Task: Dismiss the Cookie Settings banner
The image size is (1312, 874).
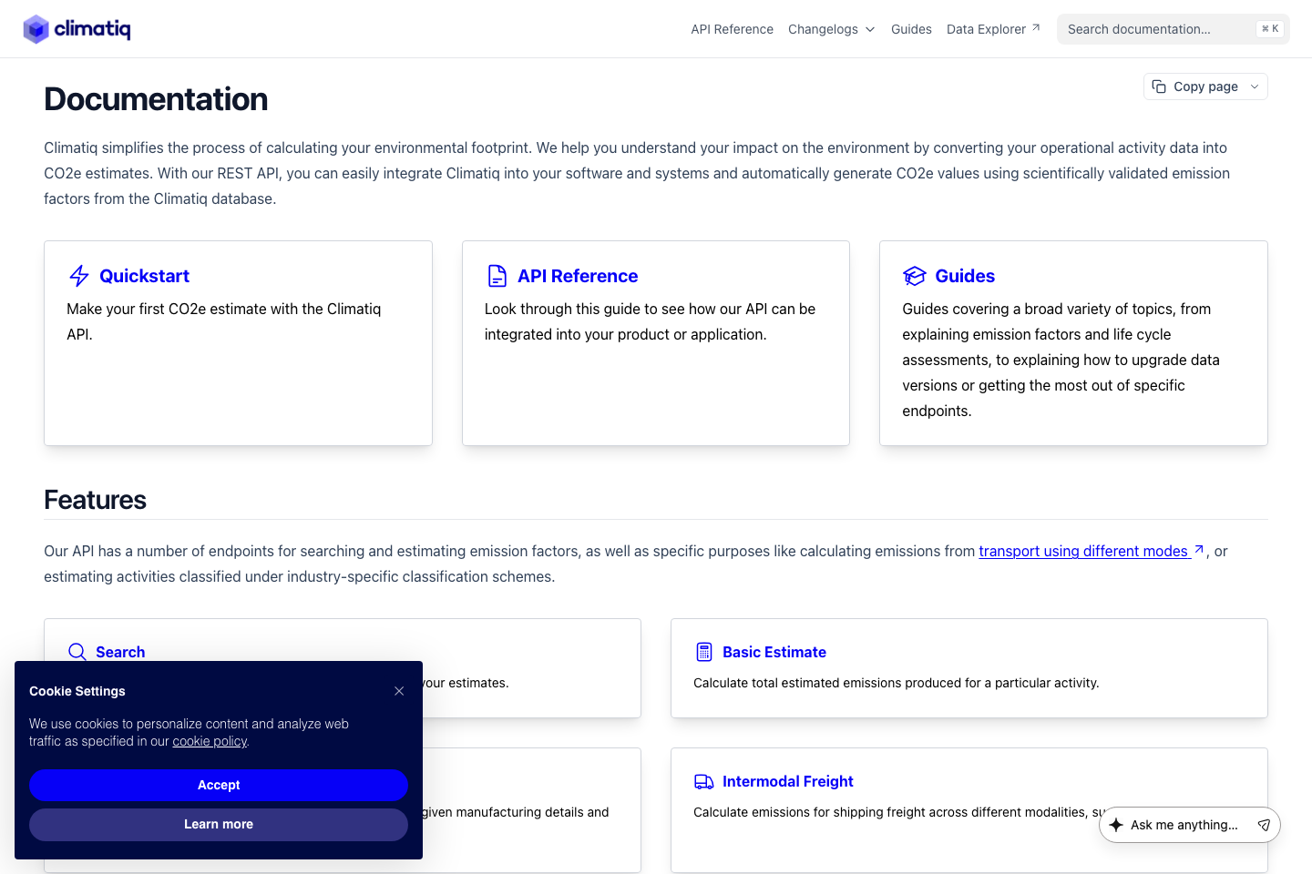Action: pyautogui.click(x=399, y=690)
